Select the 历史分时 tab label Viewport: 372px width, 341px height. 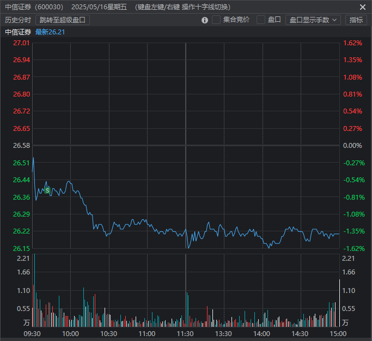[x=18, y=20]
